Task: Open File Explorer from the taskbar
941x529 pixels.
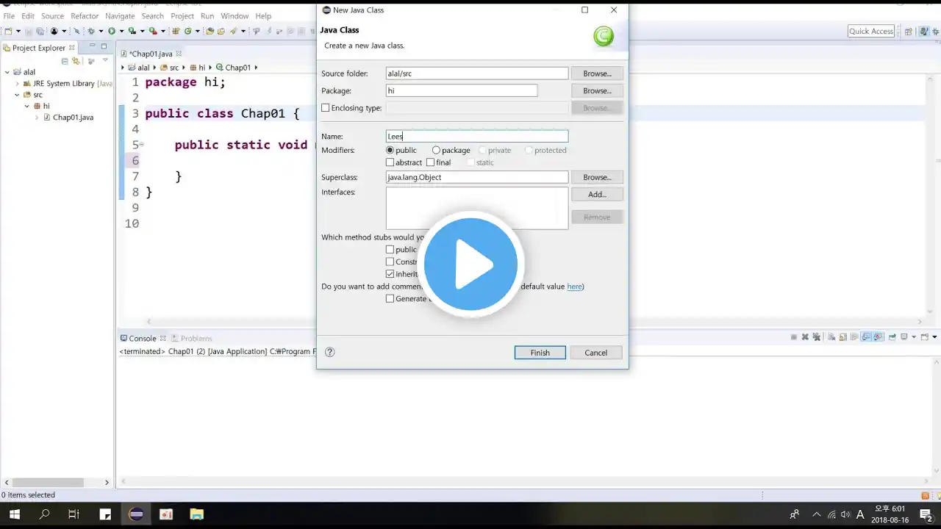Action: 196,514
